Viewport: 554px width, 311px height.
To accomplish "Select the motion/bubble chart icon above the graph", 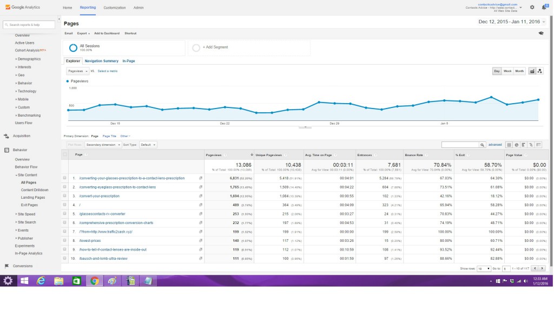I will point(539,71).
